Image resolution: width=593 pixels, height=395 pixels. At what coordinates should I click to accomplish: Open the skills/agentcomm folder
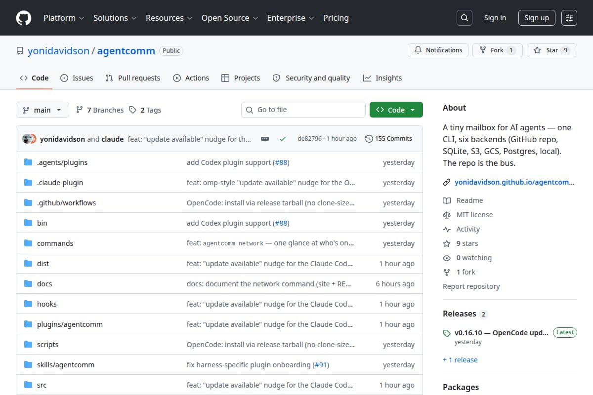66,365
